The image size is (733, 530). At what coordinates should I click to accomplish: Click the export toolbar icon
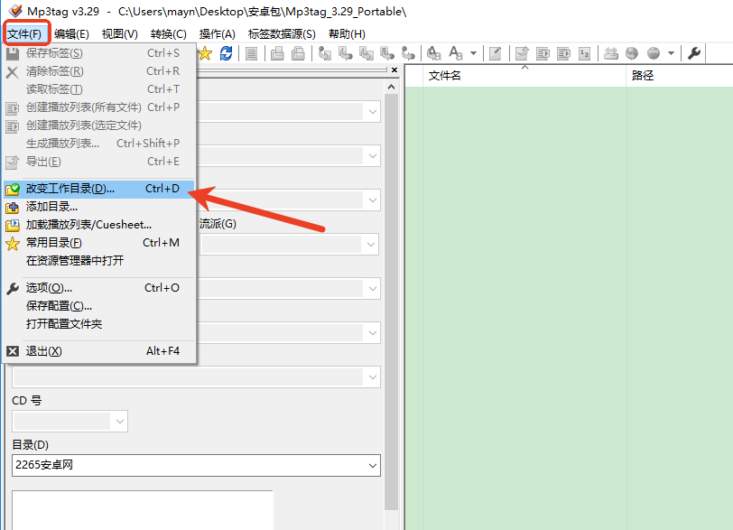522,54
